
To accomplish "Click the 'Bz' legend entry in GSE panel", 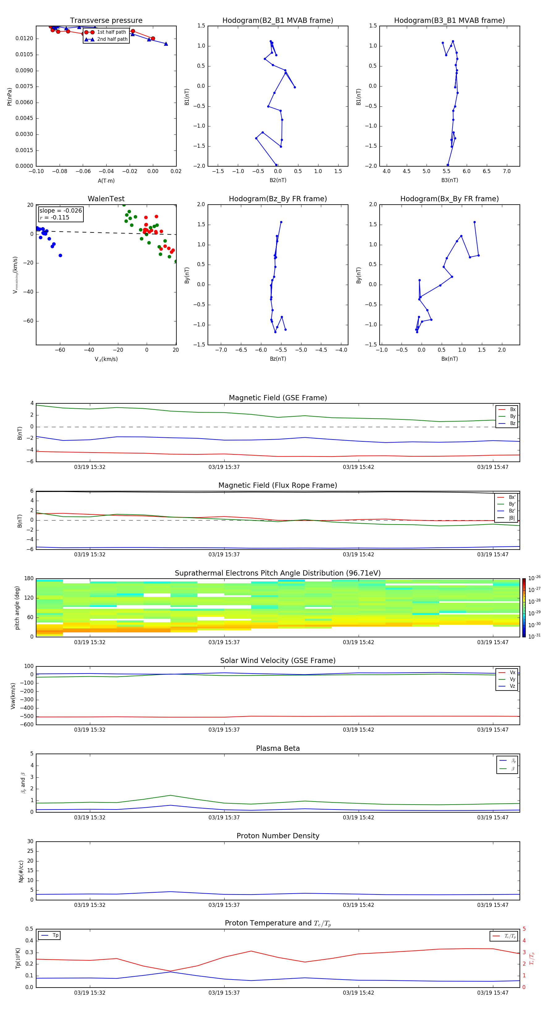I will click(x=507, y=423).
